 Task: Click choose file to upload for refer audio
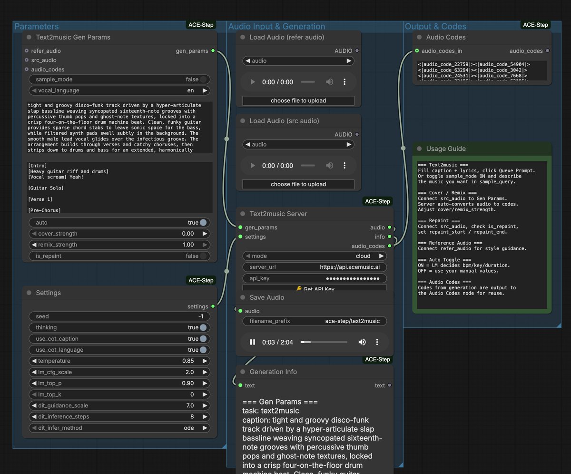298,100
